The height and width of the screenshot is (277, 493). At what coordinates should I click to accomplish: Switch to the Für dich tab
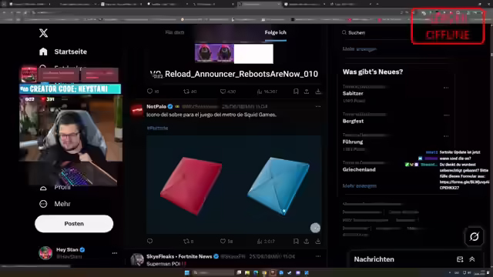(x=175, y=32)
